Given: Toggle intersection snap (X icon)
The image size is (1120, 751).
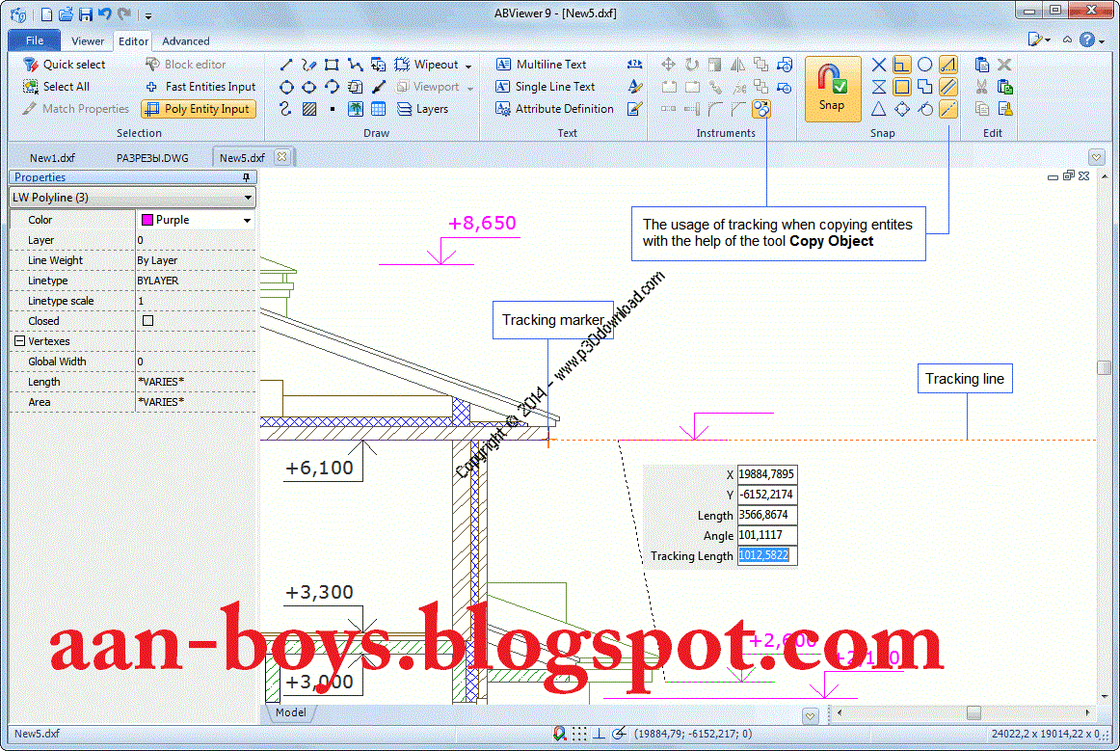Looking at the screenshot, I should tap(879, 65).
